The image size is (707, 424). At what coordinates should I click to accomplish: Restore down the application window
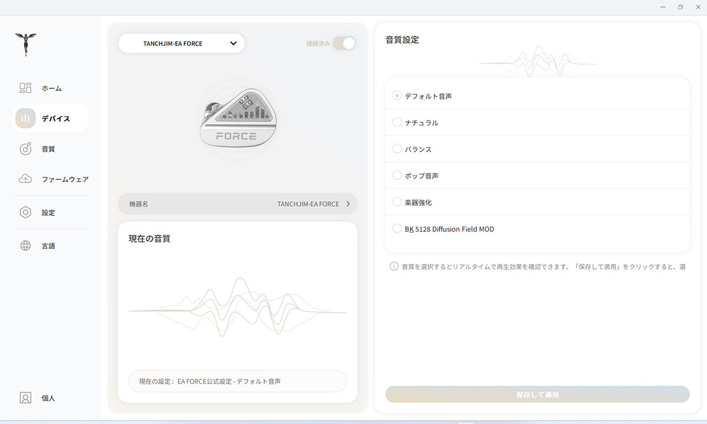point(680,7)
